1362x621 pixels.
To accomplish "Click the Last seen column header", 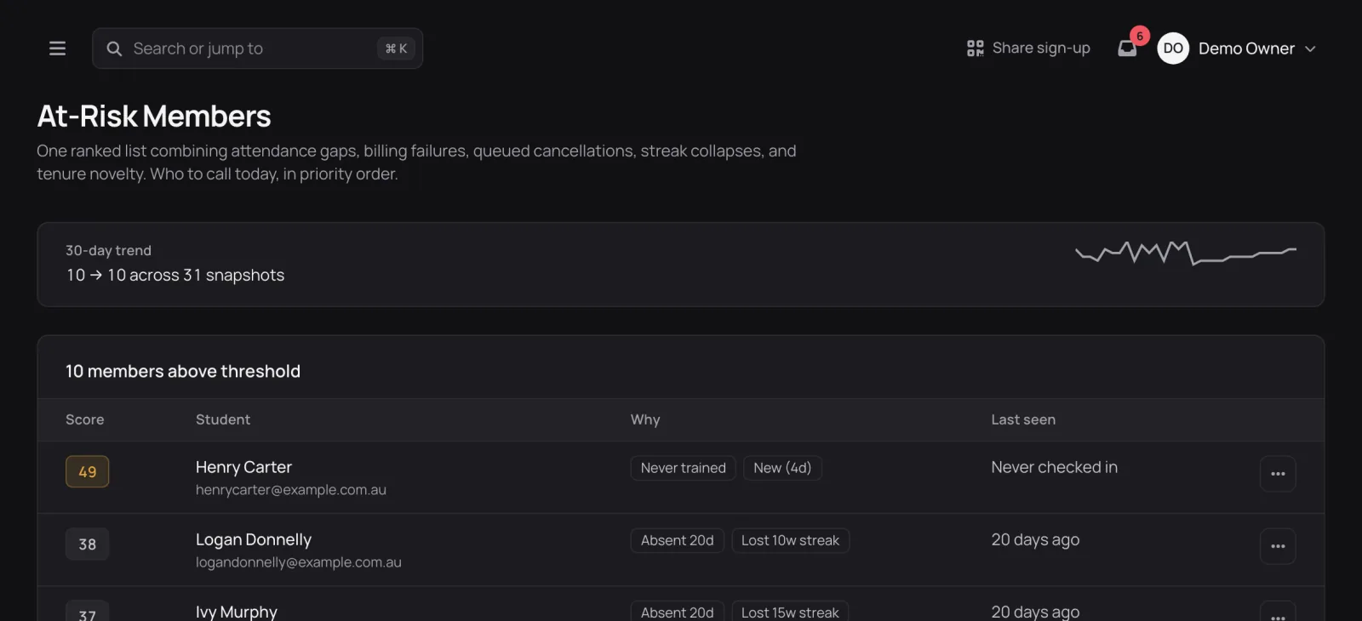I will tap(1023, 419).
